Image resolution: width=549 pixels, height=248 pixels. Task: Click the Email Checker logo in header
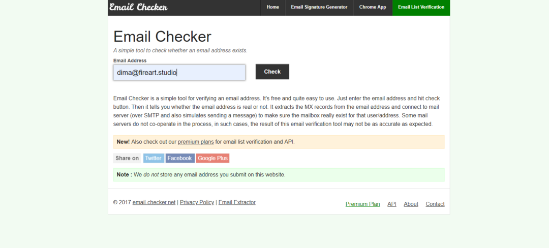pos(138,7)
